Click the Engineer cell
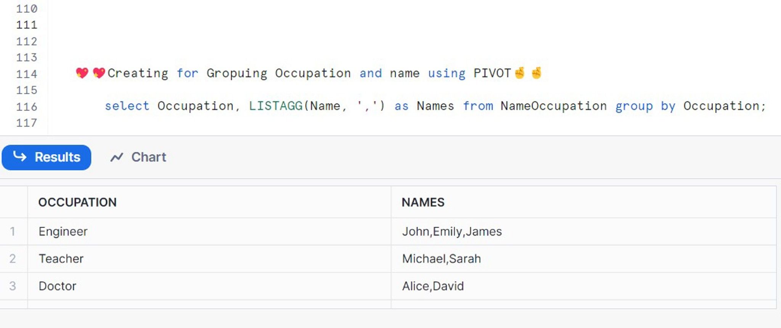 (209, 231)
